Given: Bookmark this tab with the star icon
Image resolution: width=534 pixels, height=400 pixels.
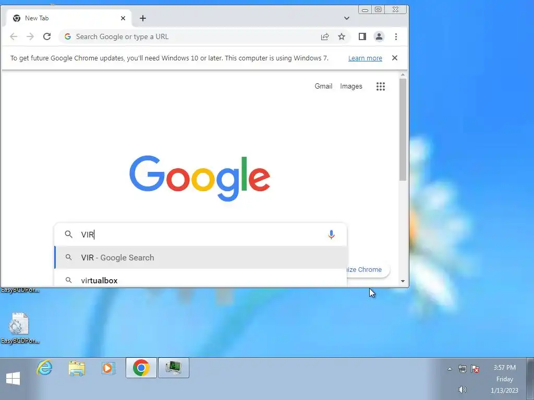Looking at the screenshot, I should [x=342, y=37].
